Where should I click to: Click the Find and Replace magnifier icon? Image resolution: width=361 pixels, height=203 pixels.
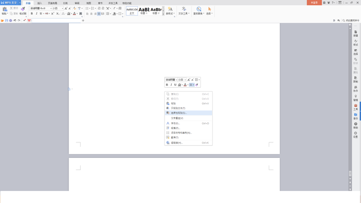[199, 9]
